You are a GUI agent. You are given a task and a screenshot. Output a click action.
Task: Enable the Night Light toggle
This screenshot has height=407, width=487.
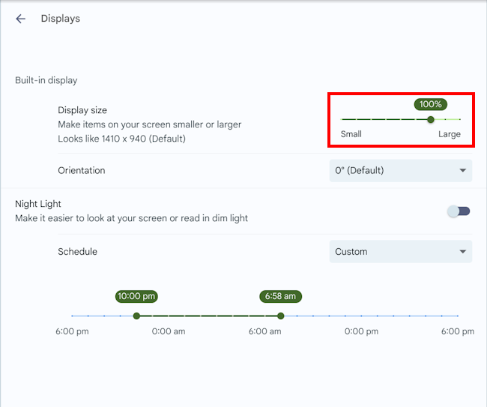click(x=458, y=211)
